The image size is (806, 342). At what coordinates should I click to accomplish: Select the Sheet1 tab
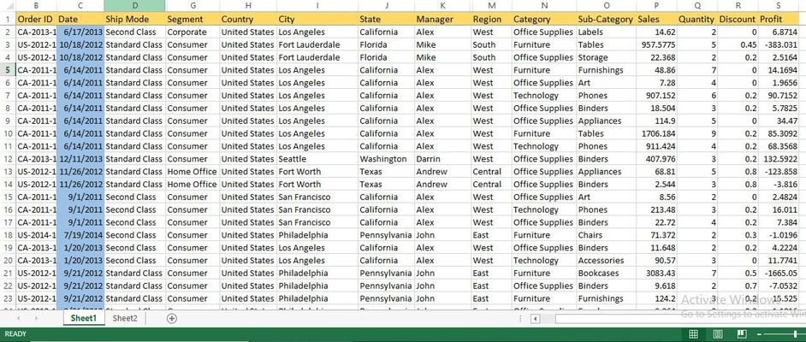pos(83,318)
